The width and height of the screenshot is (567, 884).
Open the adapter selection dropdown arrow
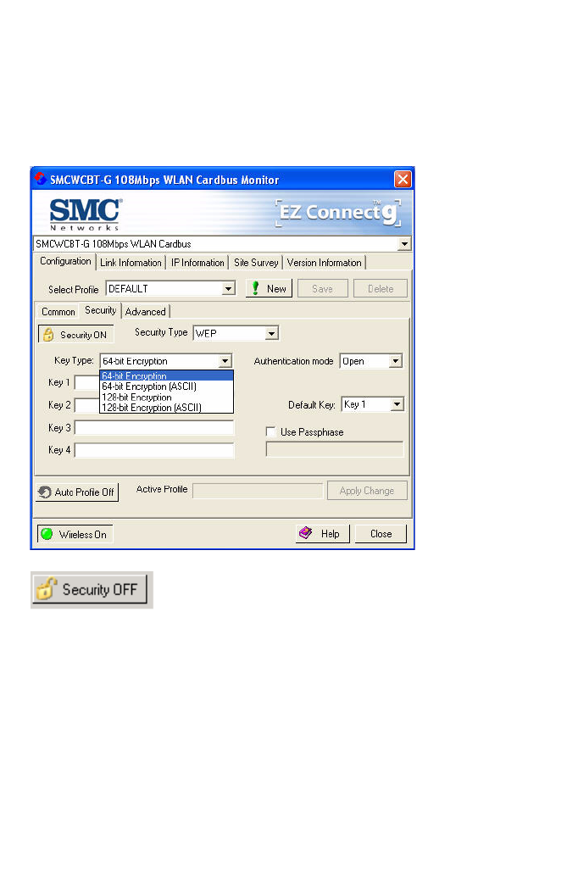point(404,244)
